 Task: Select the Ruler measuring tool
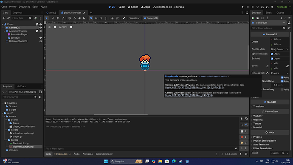tap(84, 18)
